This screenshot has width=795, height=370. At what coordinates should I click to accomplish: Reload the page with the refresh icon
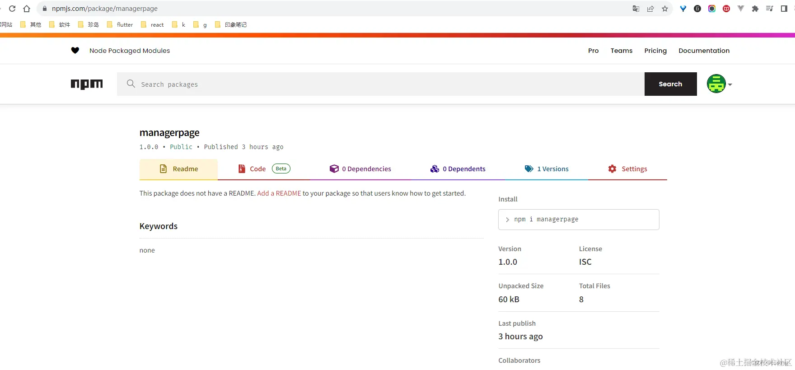(x=12, y=9)
